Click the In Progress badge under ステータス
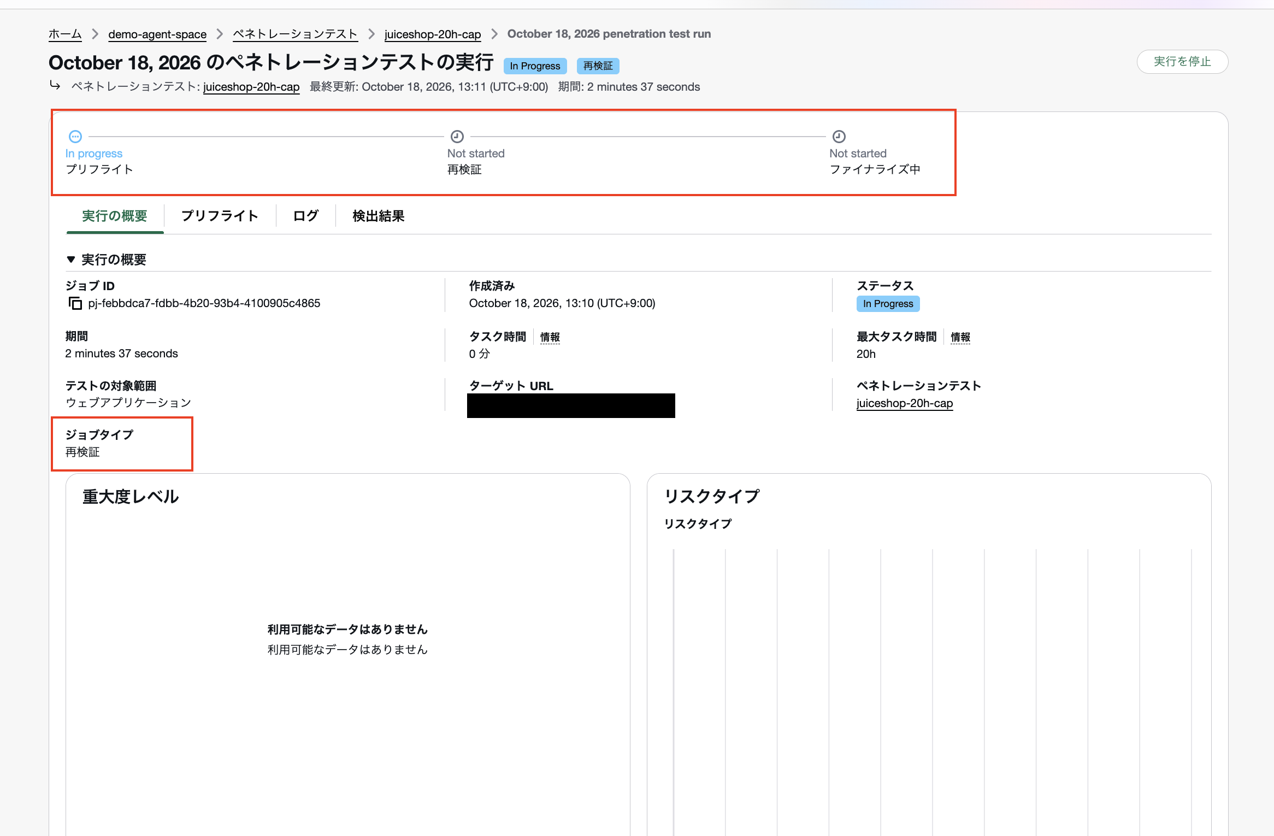The width and height of the screenshot is (1274, 836). pyautogui.click(x=888, y=304)
